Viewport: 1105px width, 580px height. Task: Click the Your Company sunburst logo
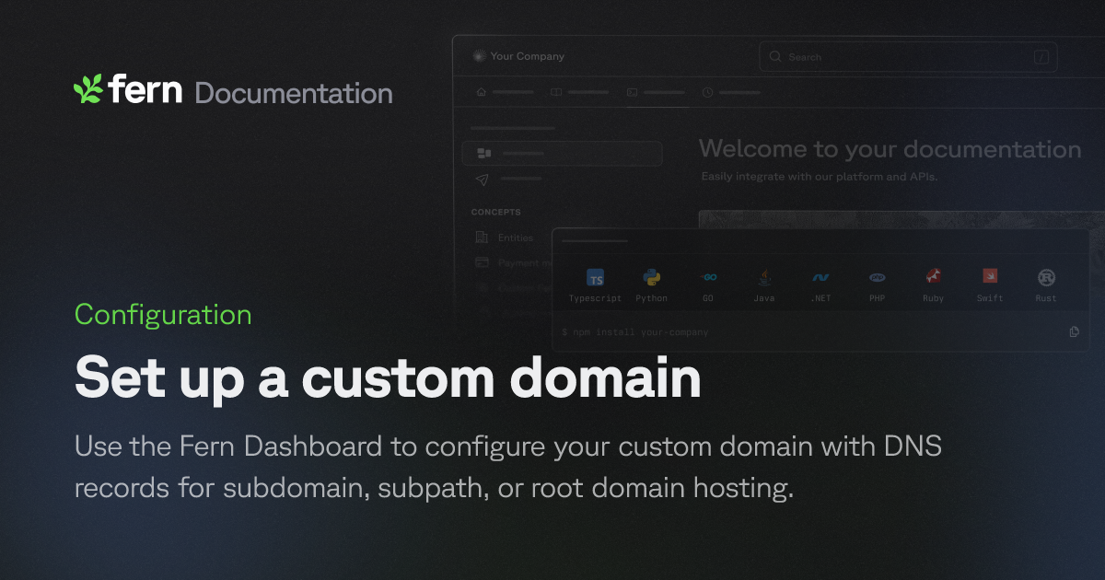478,56
